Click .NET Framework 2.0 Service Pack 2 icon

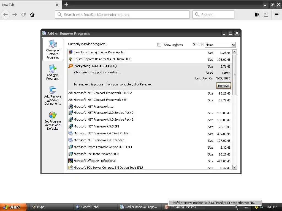tap(70, 113)
